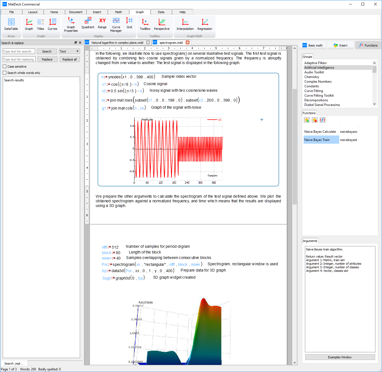Image resolution: width=382 pixels, height=372 pixels.
Task: Open the Examples Window
Action: pos(340,357)
